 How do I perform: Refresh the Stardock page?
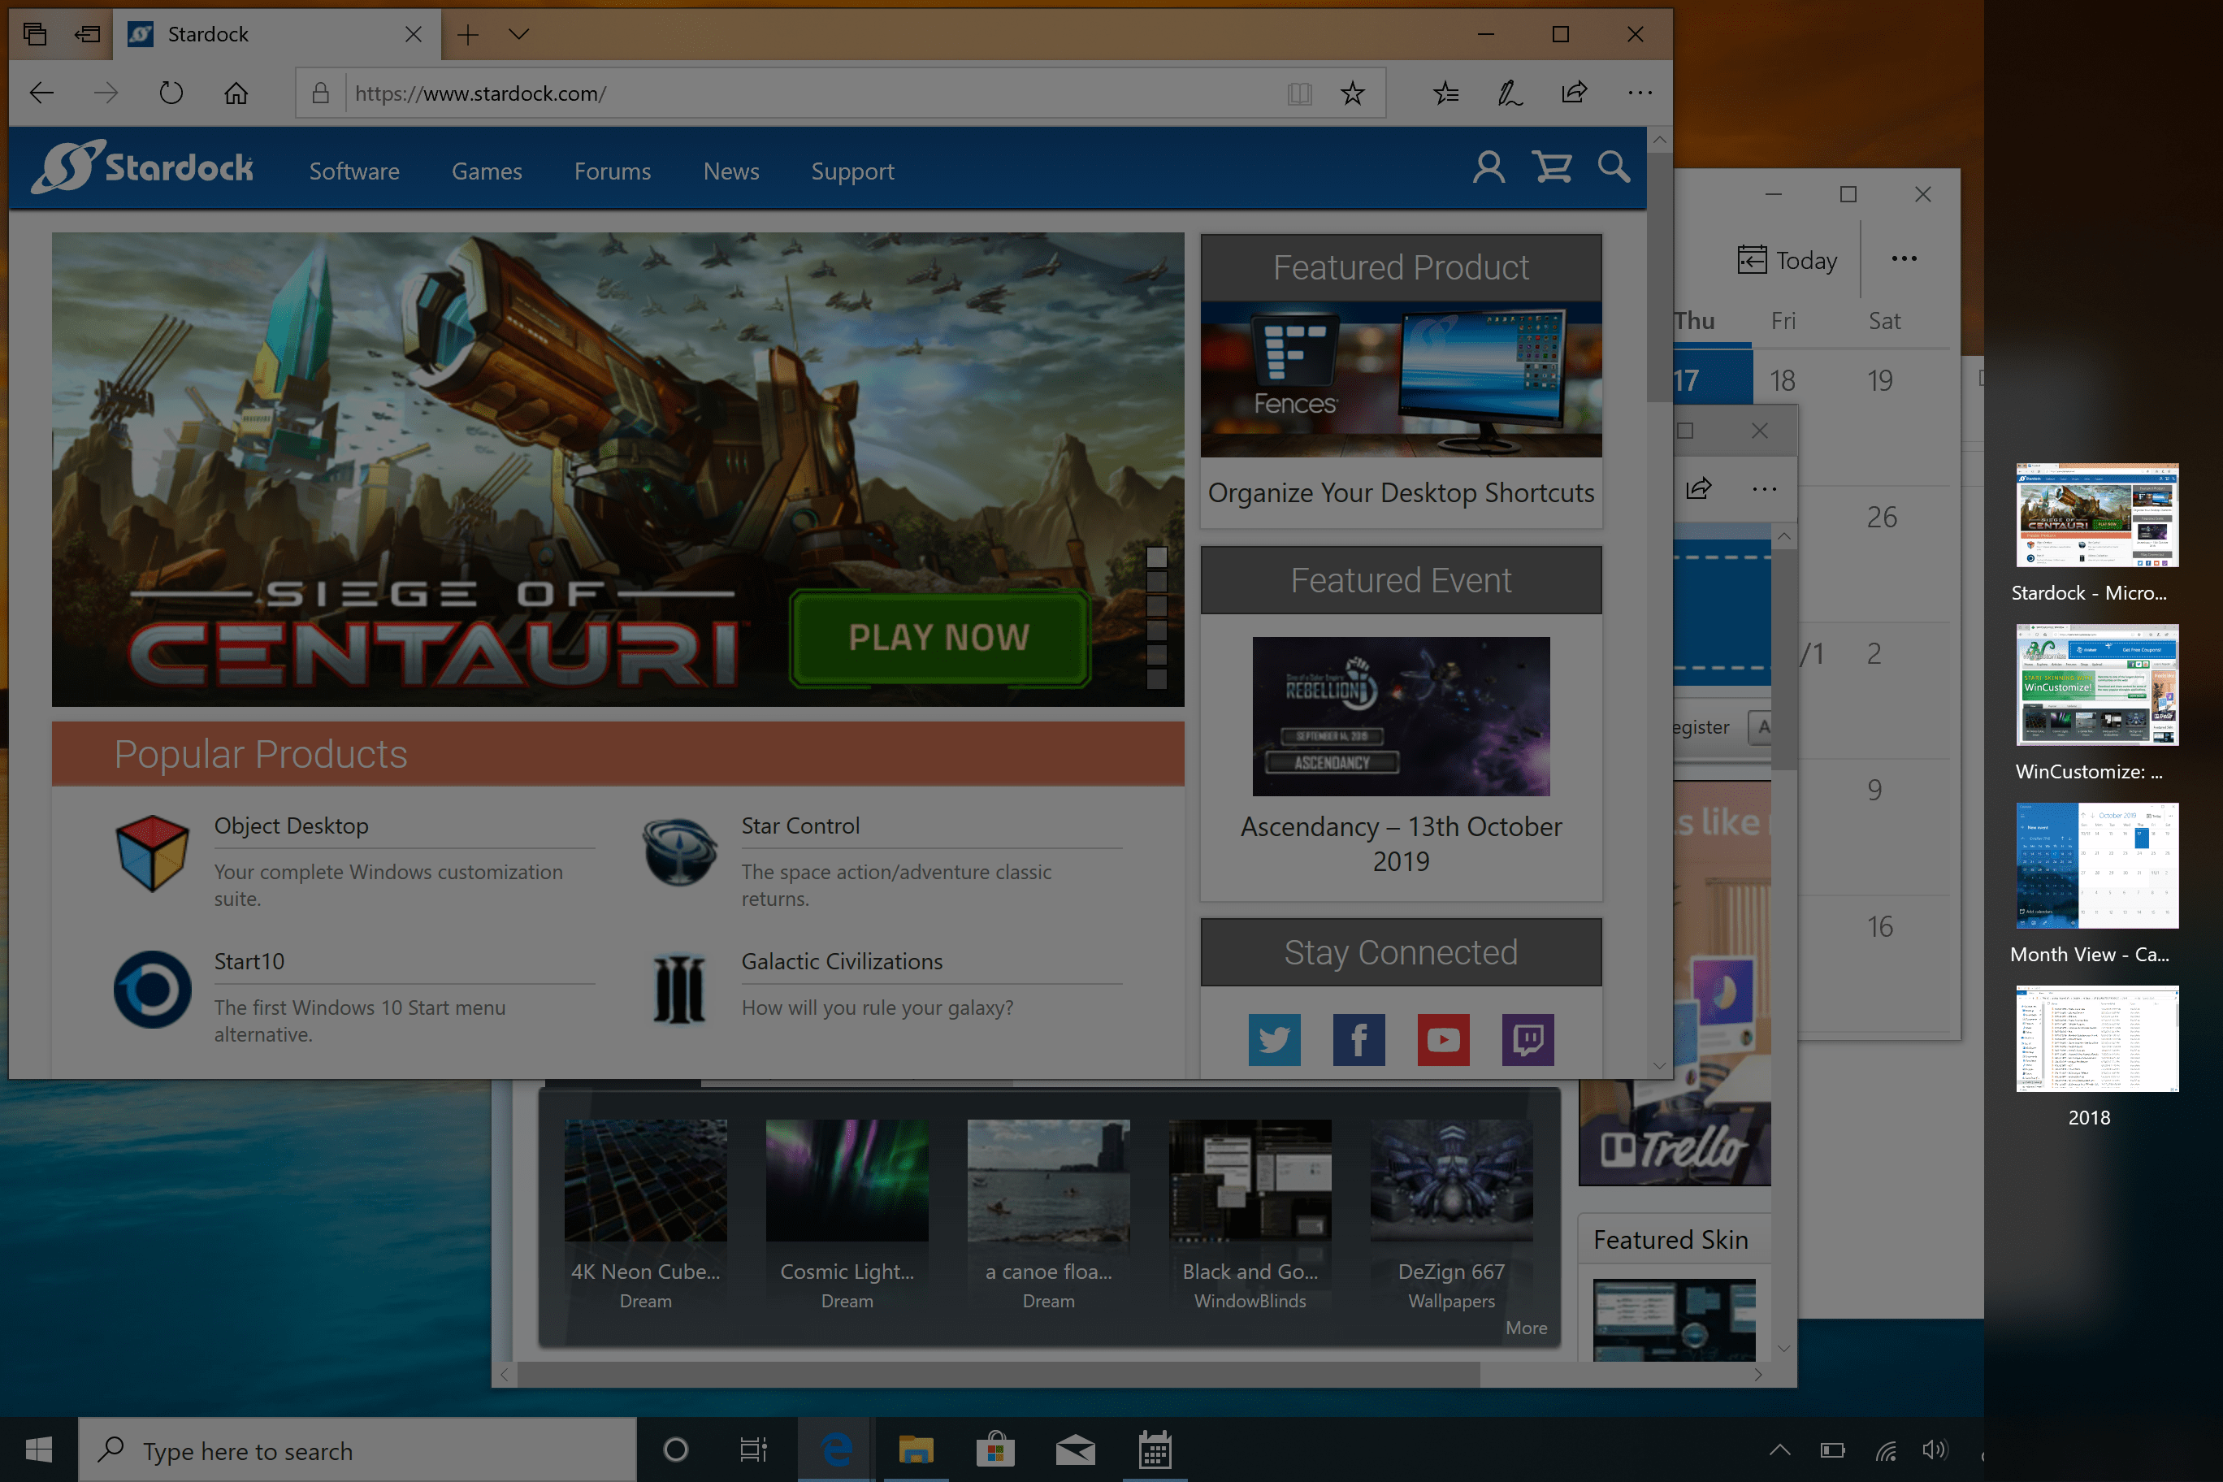[x=171, y=93]
